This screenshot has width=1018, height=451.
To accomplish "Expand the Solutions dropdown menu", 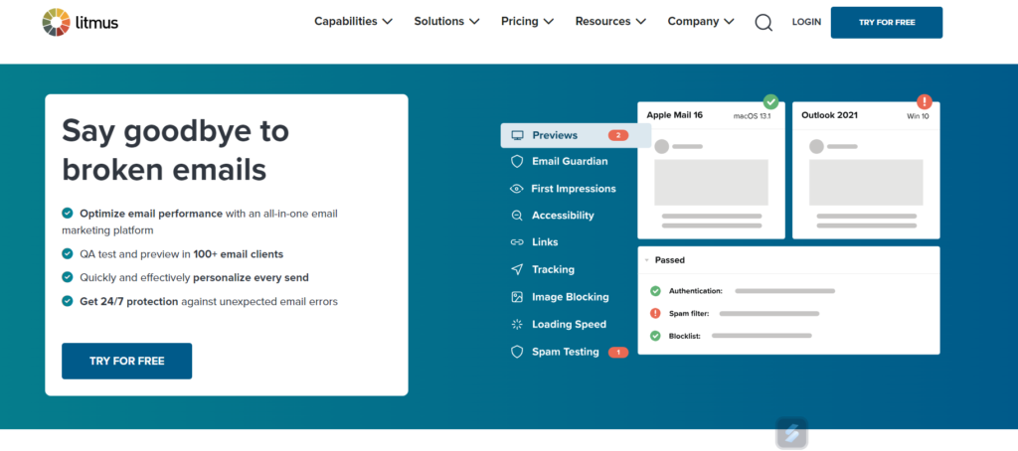I will [x=446, y=22].
